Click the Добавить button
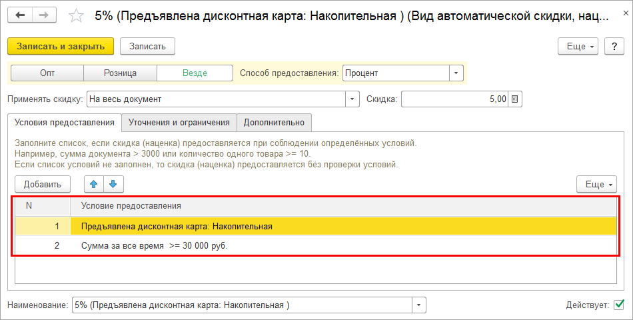 [43, 184]
